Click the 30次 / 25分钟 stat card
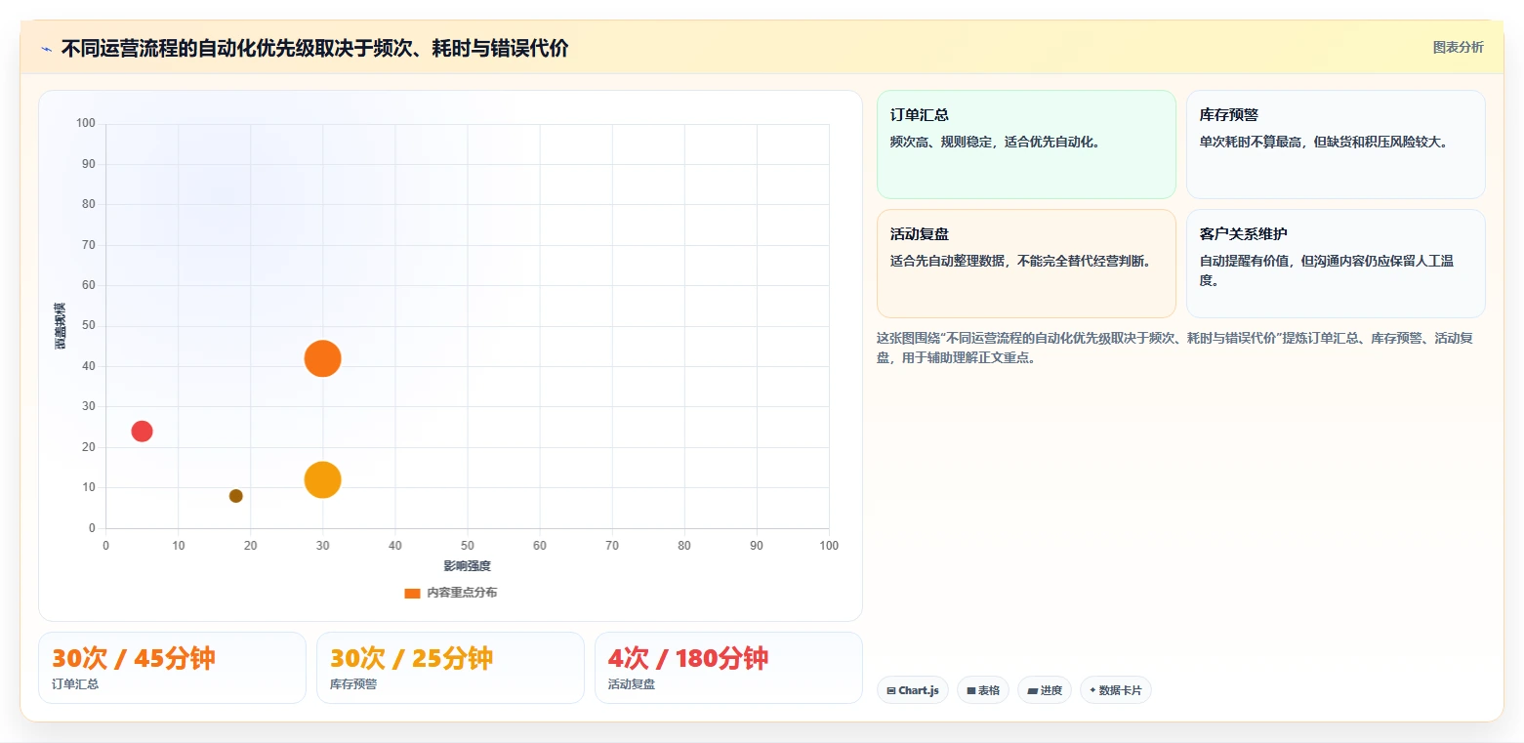 click(450, 668)
